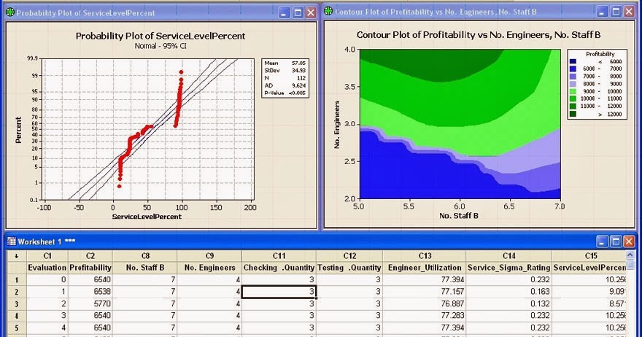
Task: Click the 'No. Staff B' contour axis label
Action: 459,215
